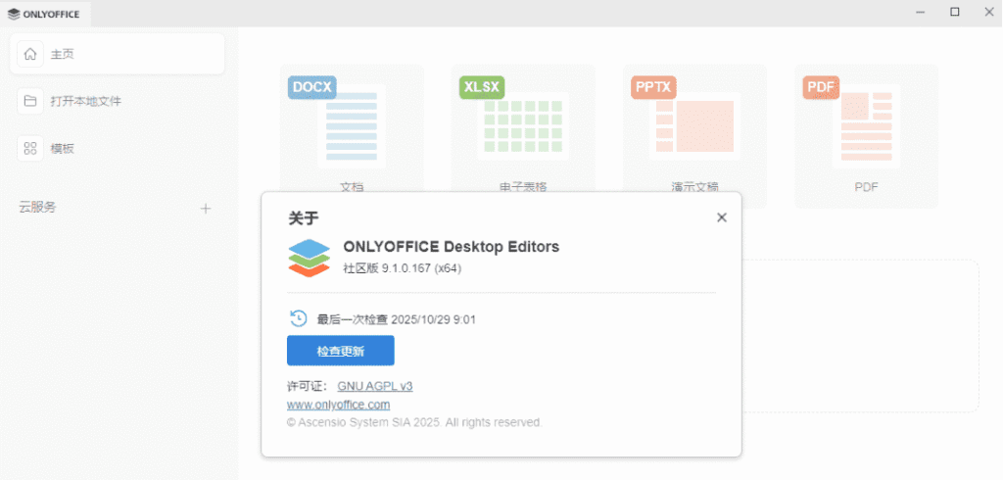Image resolution: width=1003 pixels, height=480 pixels.
Task: Open the 主页 home sidebar item
Action: click(118, 55)
